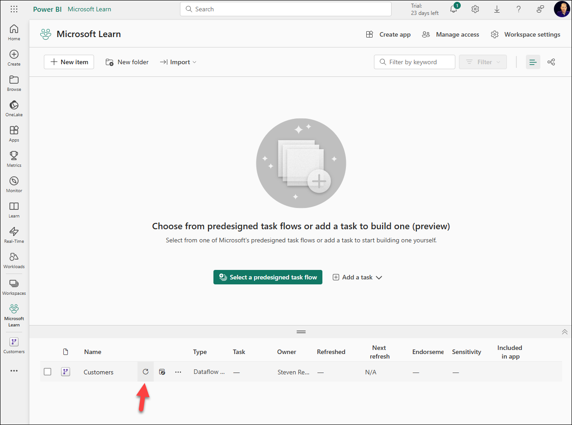Open notifications bell
Image resolution: width=572 pixels, height=425 pixels.
pos(454,9)
